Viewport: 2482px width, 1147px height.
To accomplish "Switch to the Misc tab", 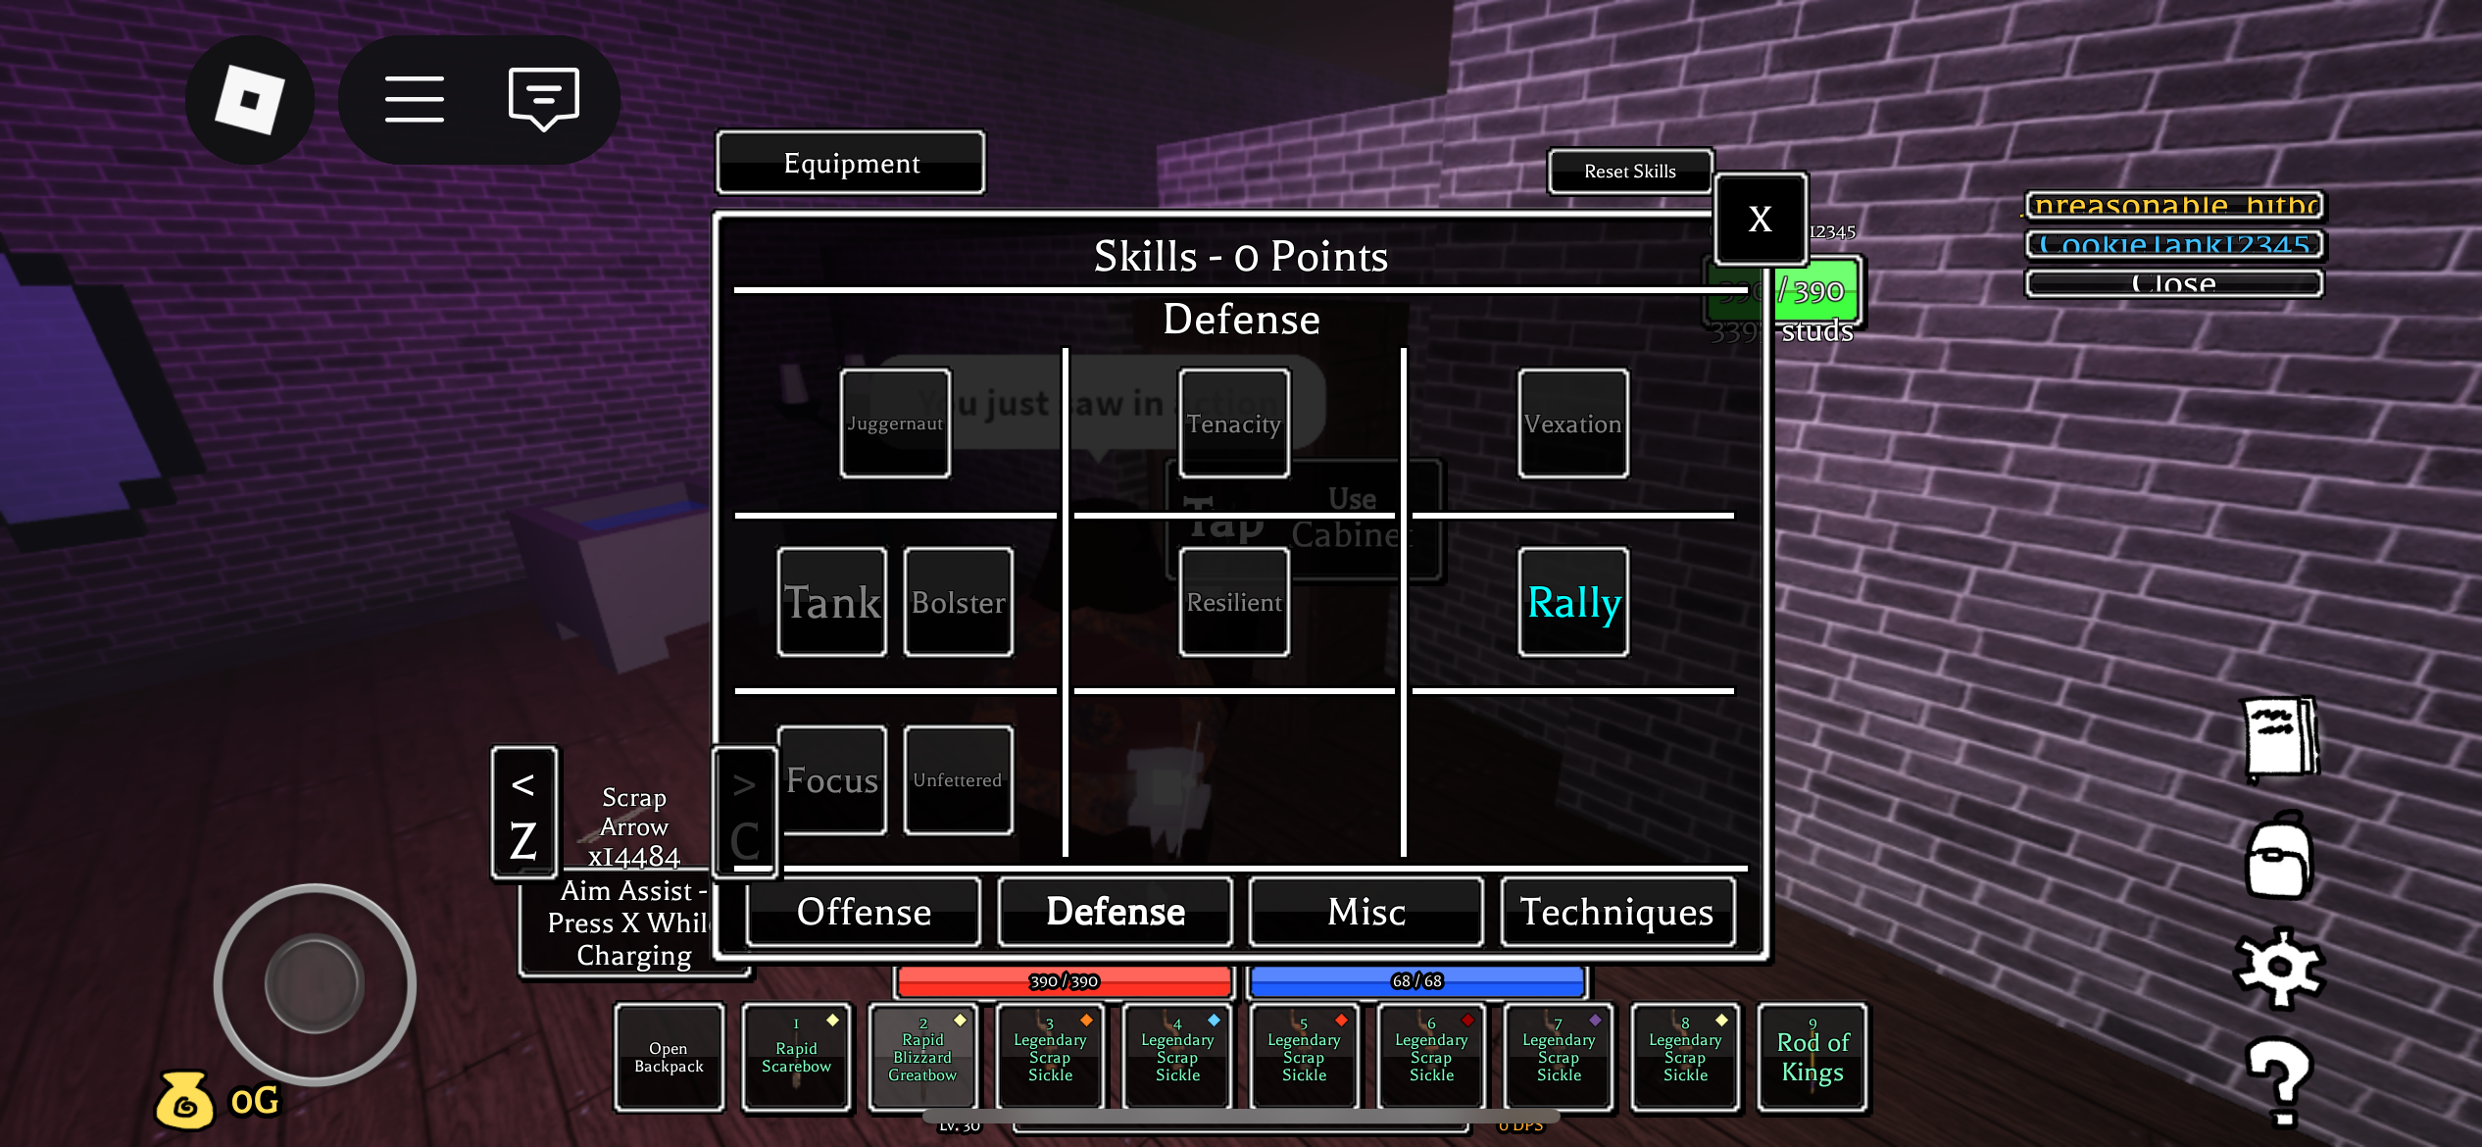I will [x=1366, y=912].
